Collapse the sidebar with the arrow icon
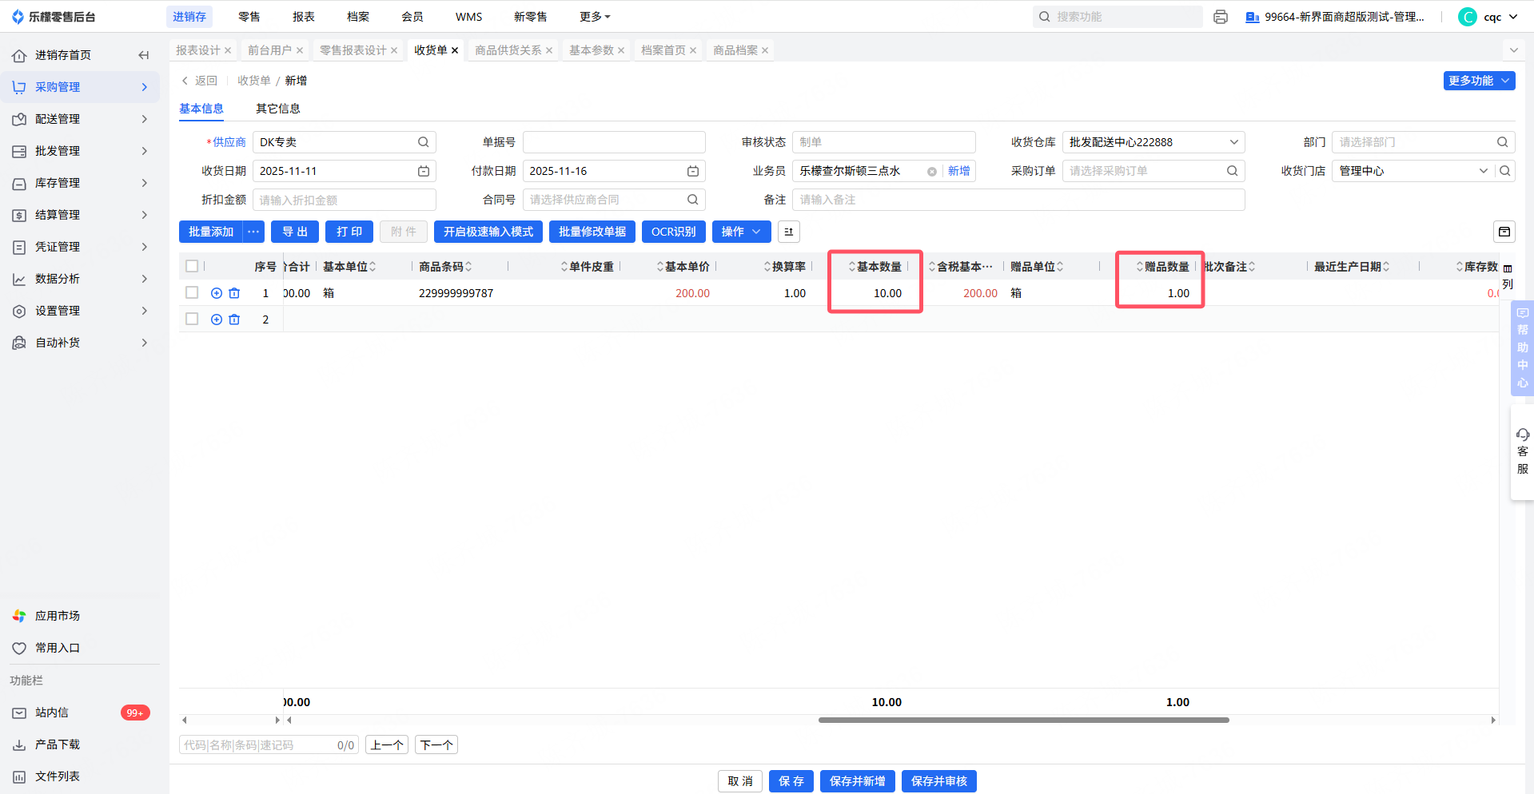1534x794 pixels. coord(144,55)
